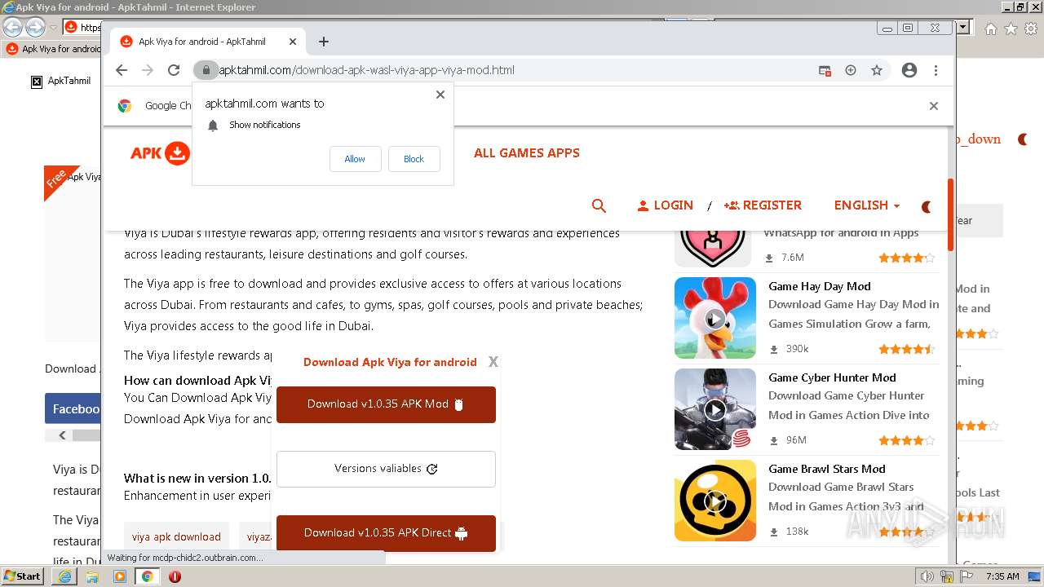Open Game Cyber Hunter Mod thumbnail
1044x587 pixels.
coord(715,409)
